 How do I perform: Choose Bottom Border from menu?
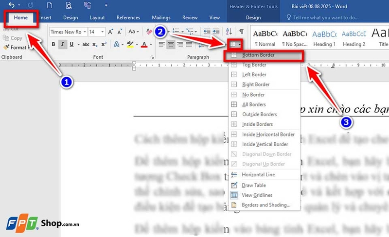pos(264,55)
